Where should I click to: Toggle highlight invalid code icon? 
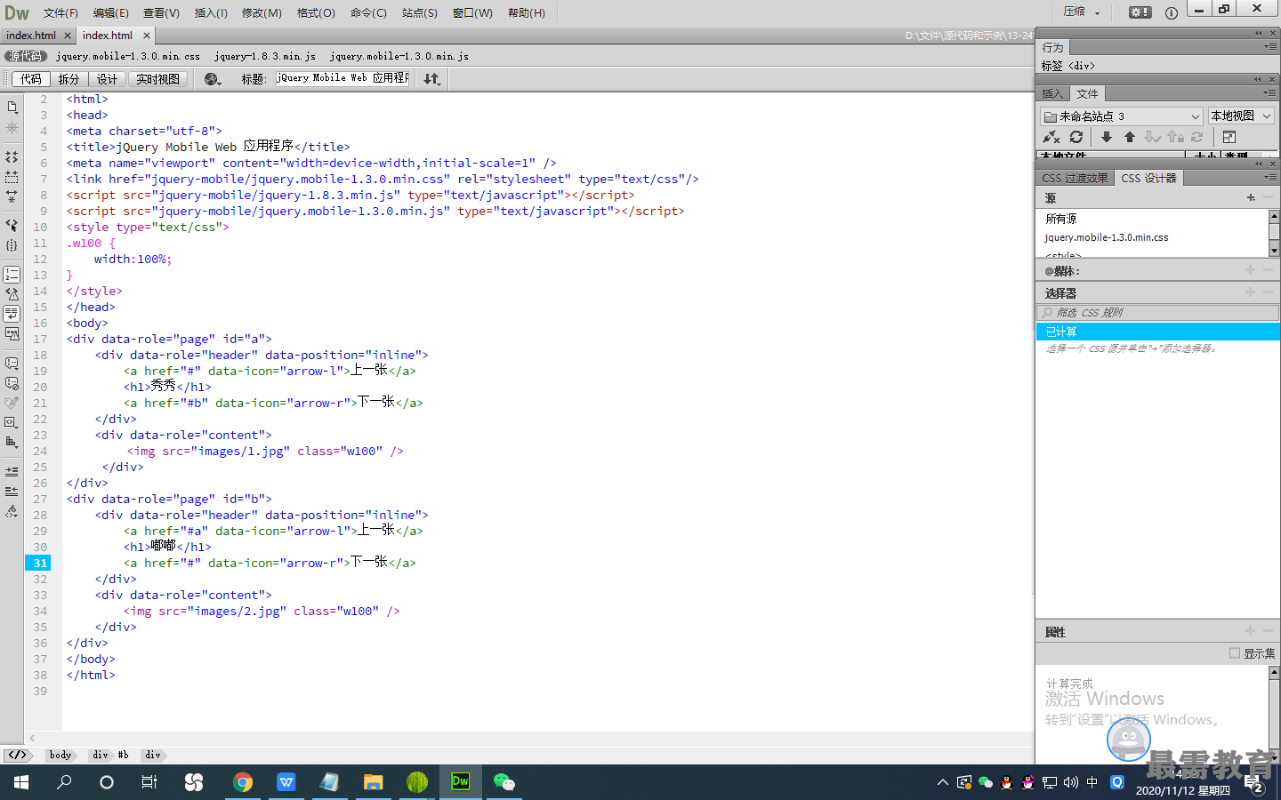pyautogui.click(x=12, y=294)
